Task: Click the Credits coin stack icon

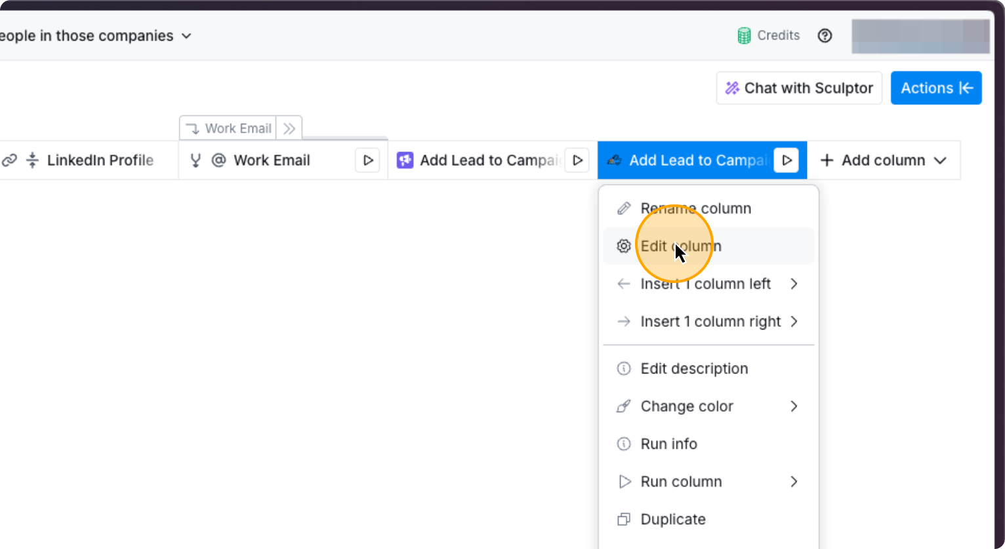Action: click(x=744, y=35)
